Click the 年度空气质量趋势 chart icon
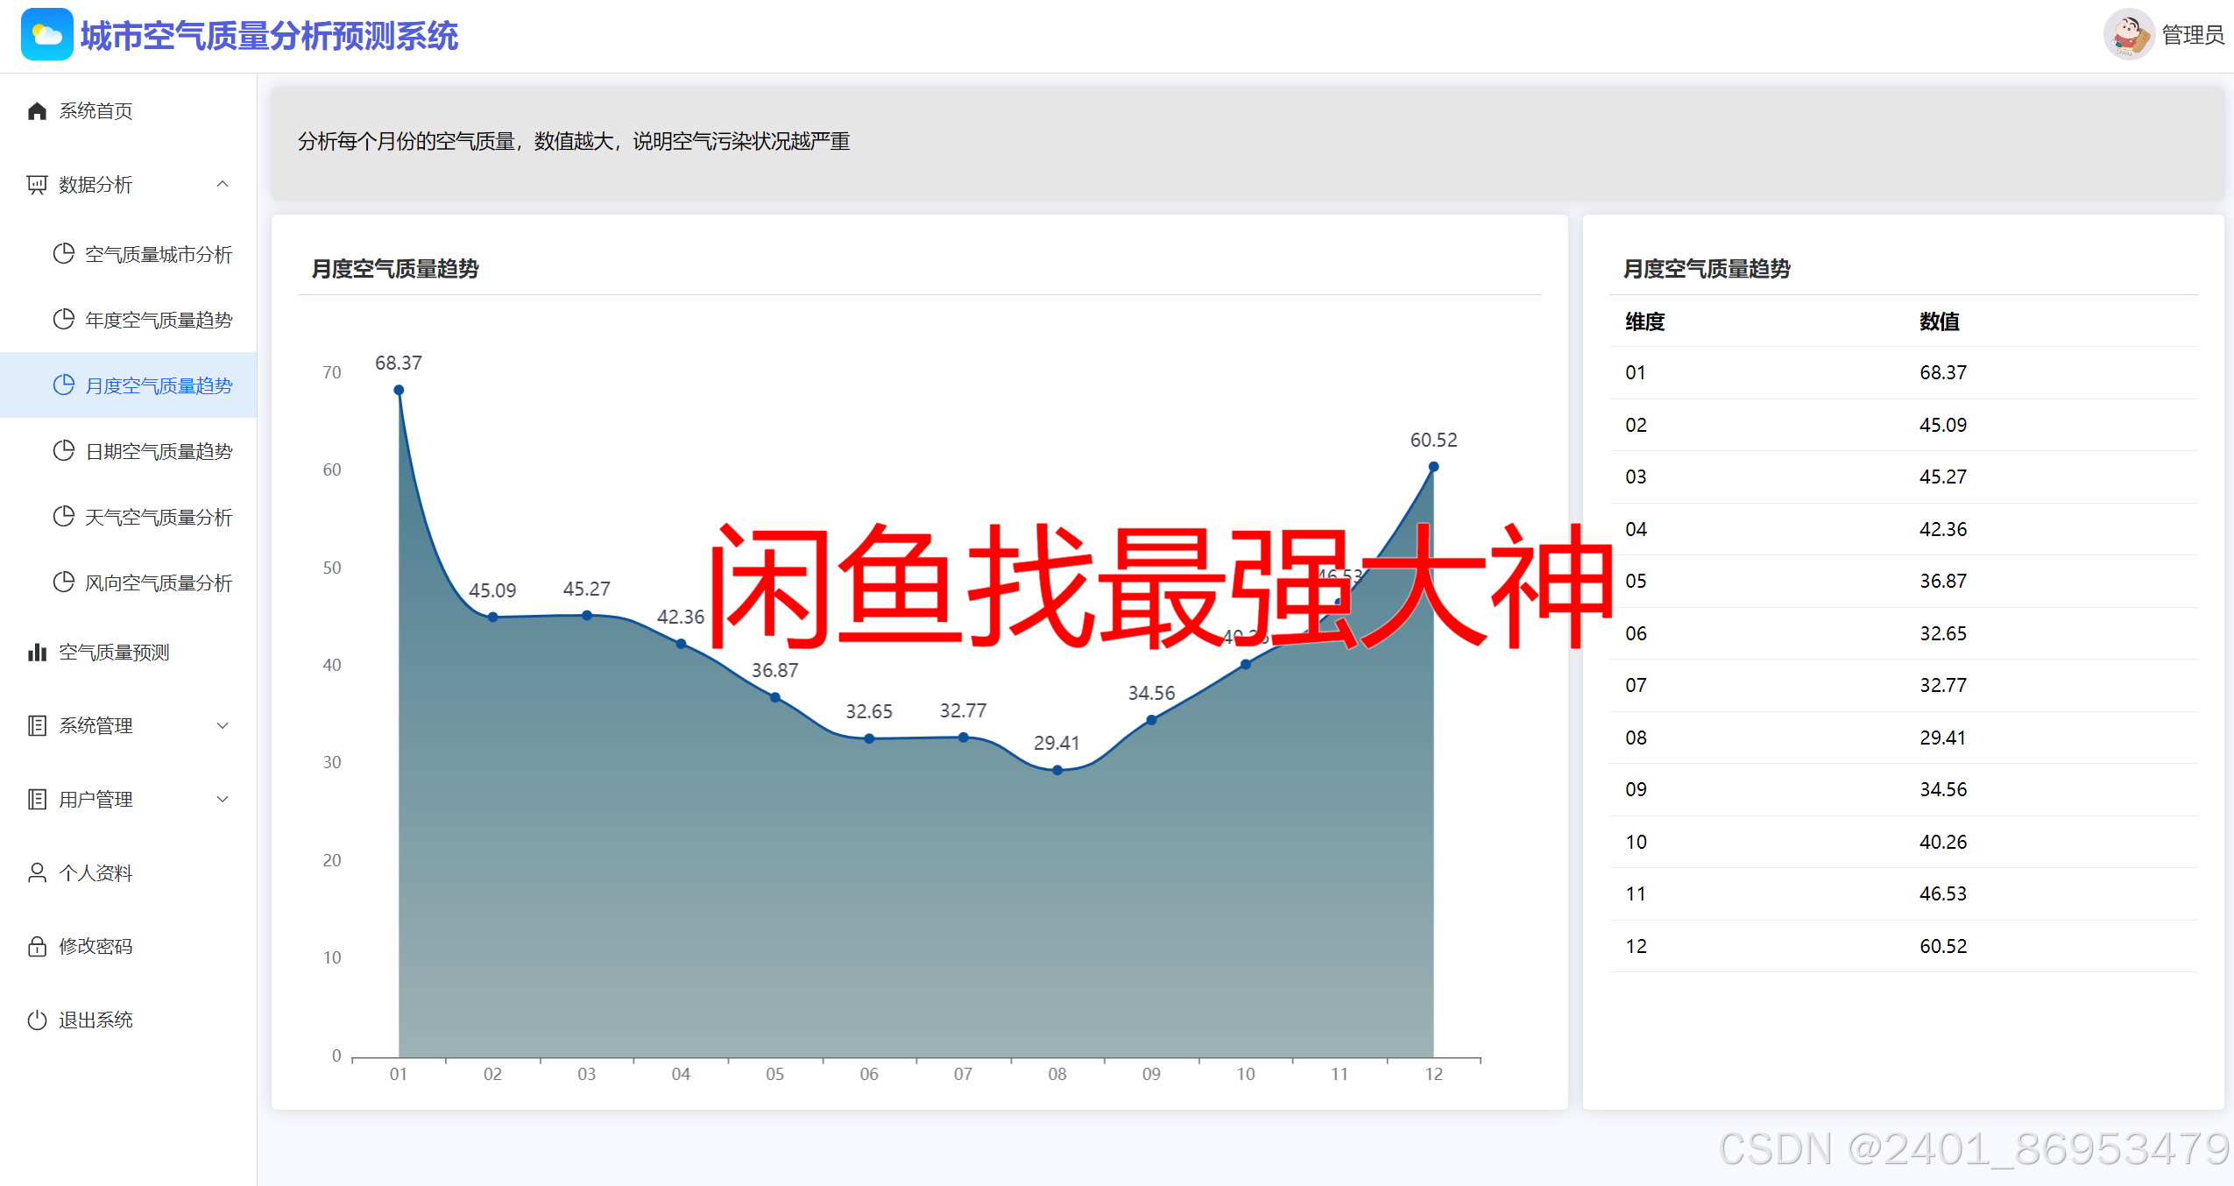Image resolution: width=2234 pixels, height=1186 pixels. pos(64,319)
